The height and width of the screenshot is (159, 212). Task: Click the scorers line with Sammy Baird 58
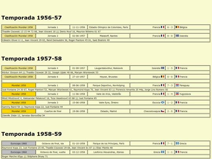[106, 107]
